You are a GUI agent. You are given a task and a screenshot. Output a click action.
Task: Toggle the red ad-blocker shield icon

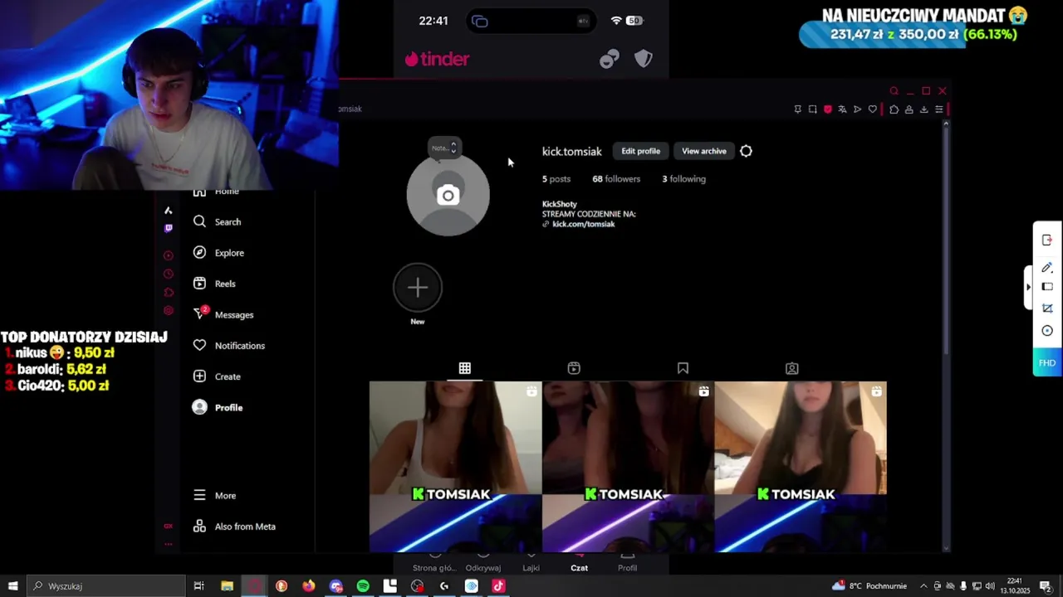pyautogui.click(x=827, y=109)
